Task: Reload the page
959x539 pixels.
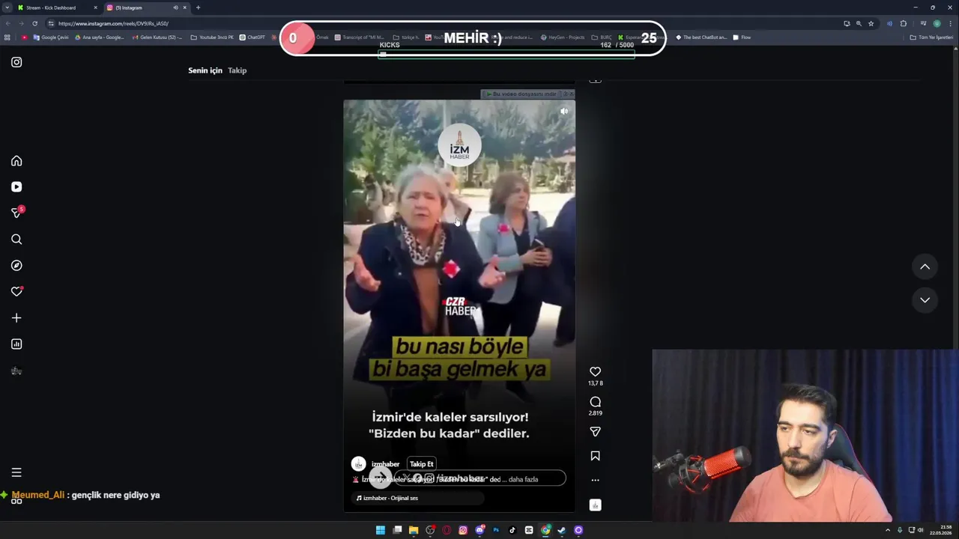Action: pos(34,23)
